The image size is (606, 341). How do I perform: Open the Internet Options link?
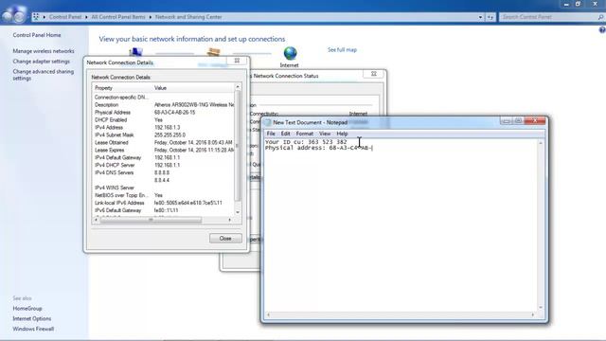[x=31, y=318]
